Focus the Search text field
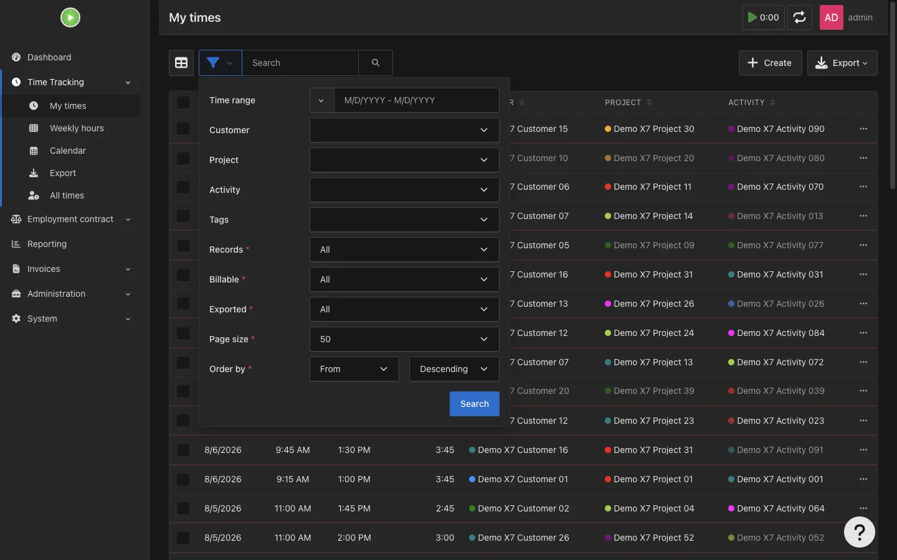Image resolution: width=897 pixels, height=560 pixels. point(300,63)
